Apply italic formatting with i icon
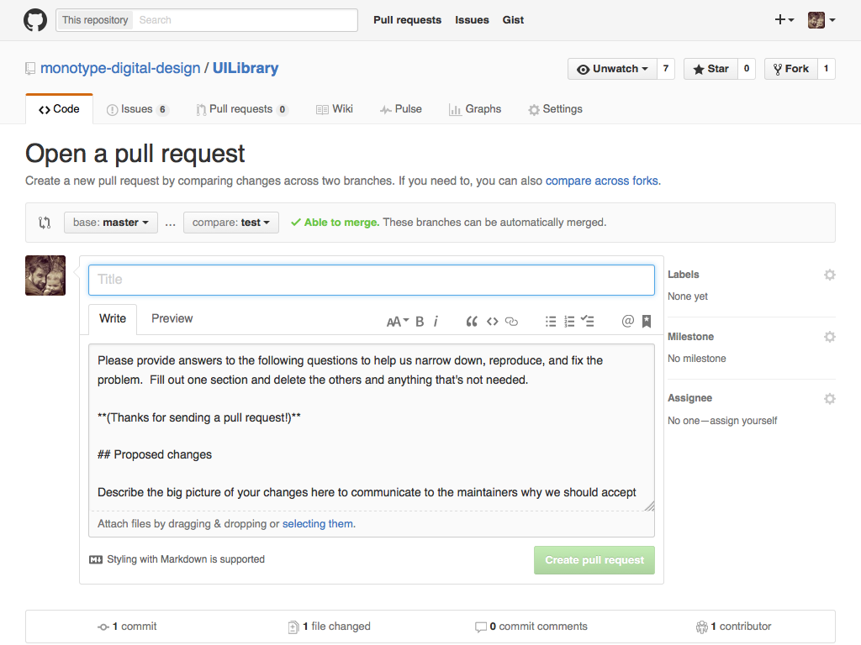 point(436,322)
